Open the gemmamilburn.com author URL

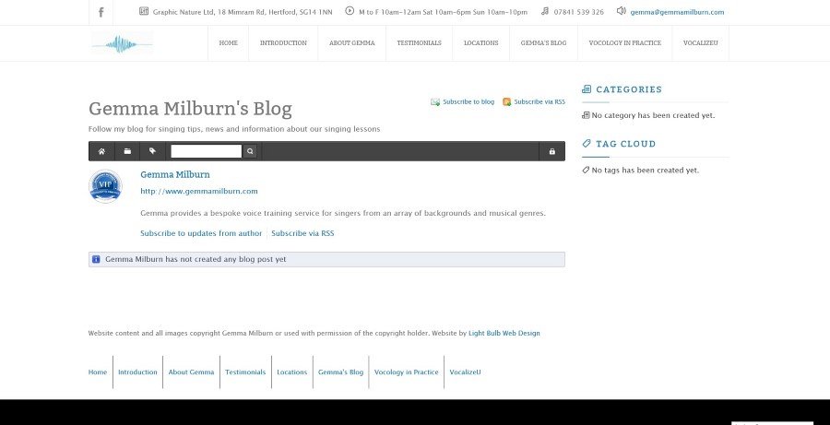point(198,191)
